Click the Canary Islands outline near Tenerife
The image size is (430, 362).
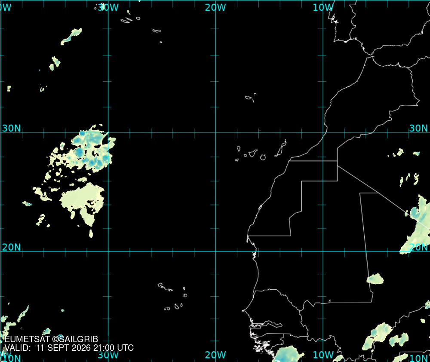tap(253, 153)
